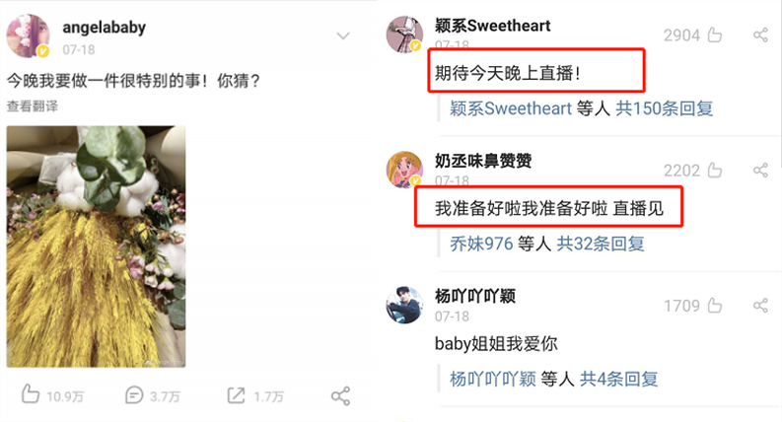Click 查看翻译 to translate the post
The image size is (782, 422).
pyautogui.click(x=33, y=105)
